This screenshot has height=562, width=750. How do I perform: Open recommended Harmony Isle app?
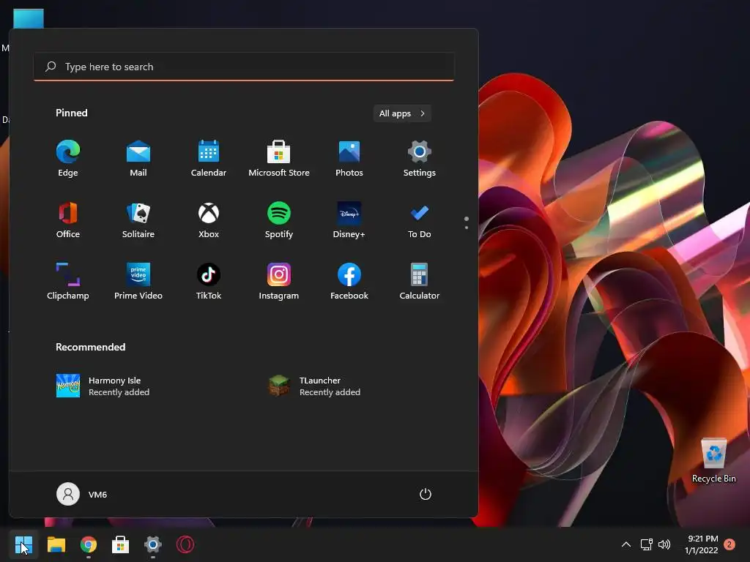pos(103,386)
